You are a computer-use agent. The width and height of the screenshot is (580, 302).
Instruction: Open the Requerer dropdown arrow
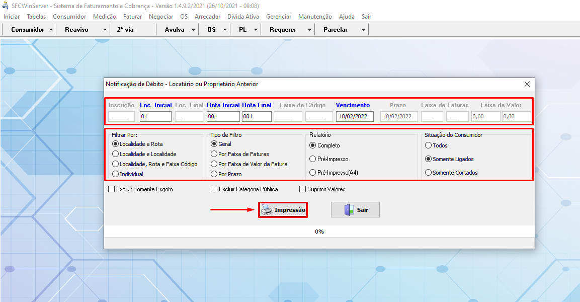pyautogui.click(x=309, y=30)
